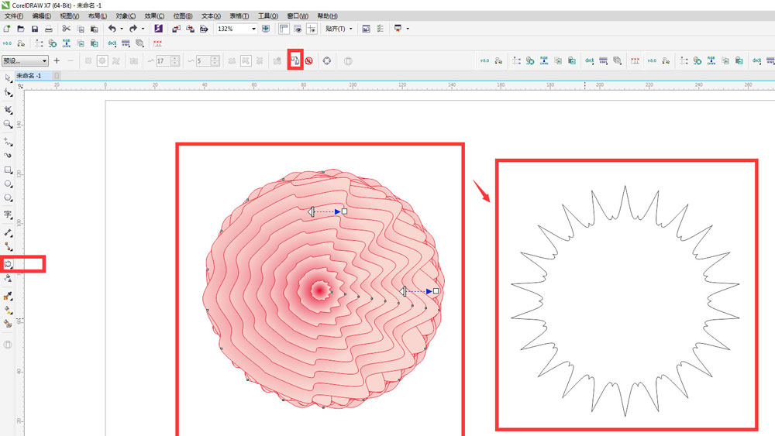The image size is (775, 436).
Task: Toggle the show grid button
Action: 298,29
